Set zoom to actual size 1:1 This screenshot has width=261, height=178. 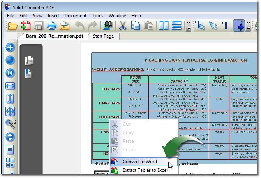coord(10,73)
